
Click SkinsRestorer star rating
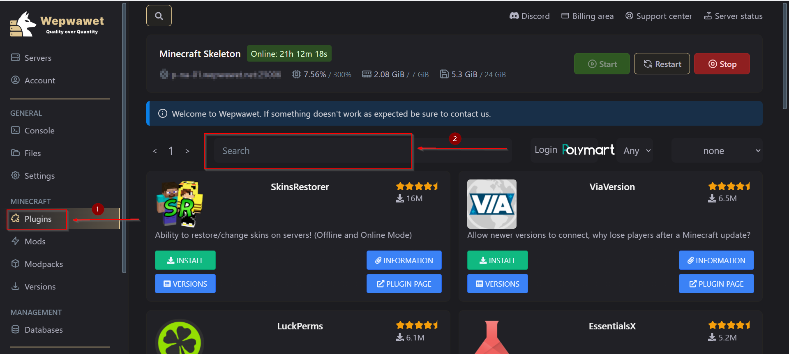417,186
